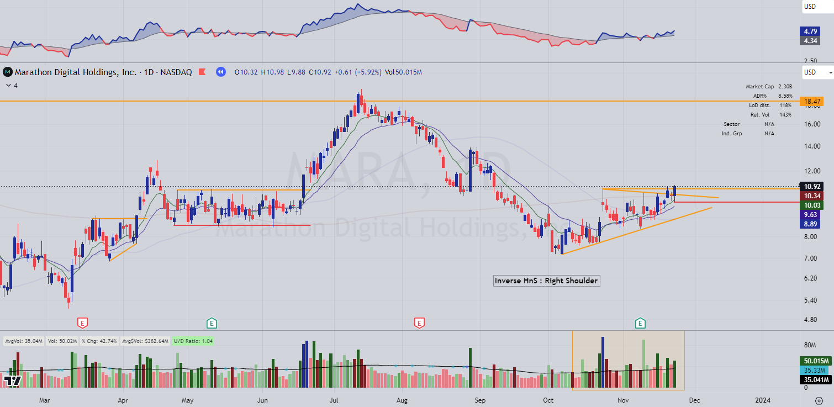The width and height of the screenshot is (834, 407).
Task: Click the Mar label on the time axis
Action: tap(45, 400)
